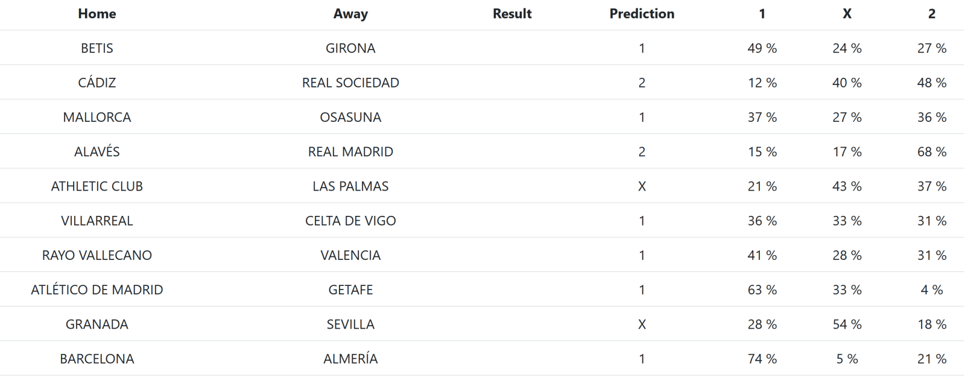Select the GRANADA row home team
The height and width of the screenshot is (380, 965).
tap(96, 324)
